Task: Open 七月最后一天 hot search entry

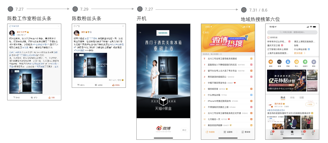Action: [228, 119]
